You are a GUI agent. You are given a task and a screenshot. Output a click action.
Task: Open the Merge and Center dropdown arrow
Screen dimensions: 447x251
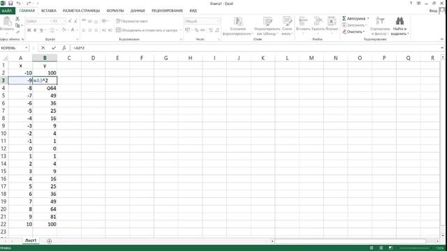(x=180, y=30)
